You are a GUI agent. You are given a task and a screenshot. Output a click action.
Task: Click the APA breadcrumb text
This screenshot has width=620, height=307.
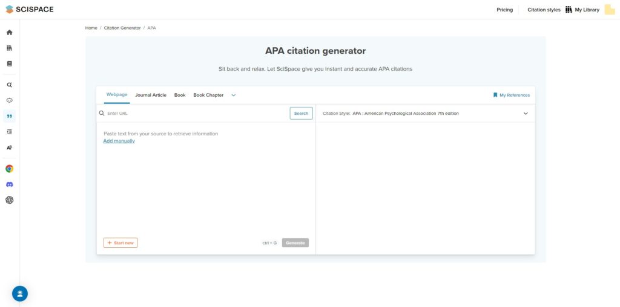[x=151, y=28]
